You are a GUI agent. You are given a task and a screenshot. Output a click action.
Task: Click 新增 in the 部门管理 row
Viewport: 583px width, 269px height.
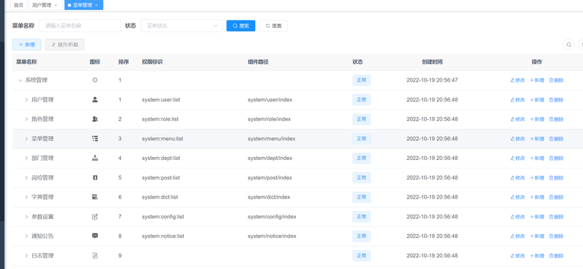[537, 158]
